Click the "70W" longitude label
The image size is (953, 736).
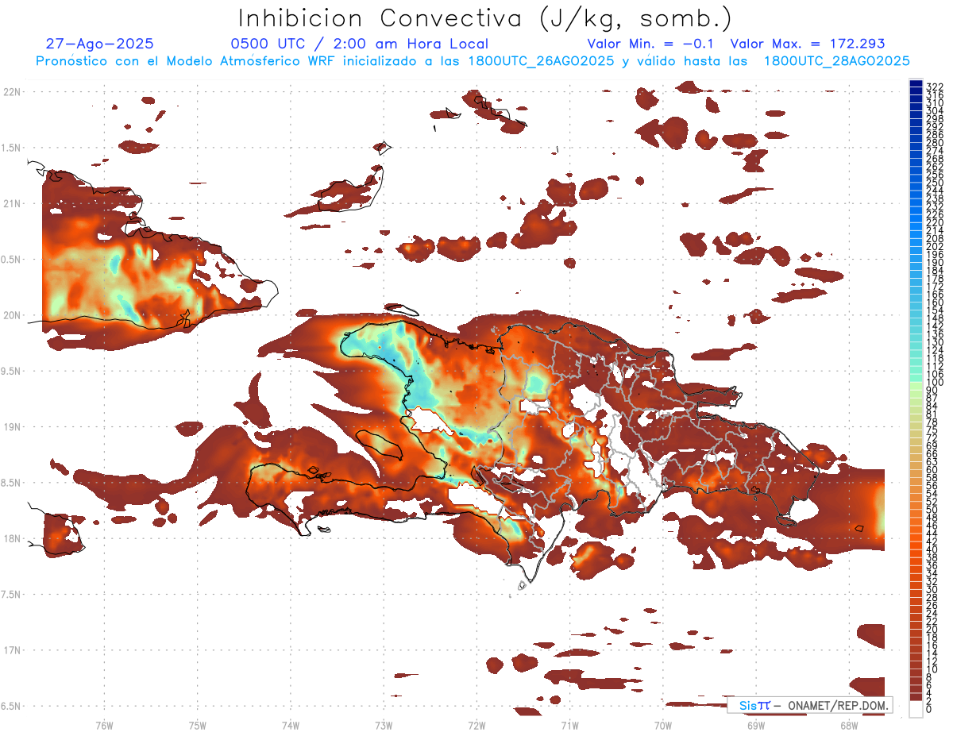(x=663, y=725)
